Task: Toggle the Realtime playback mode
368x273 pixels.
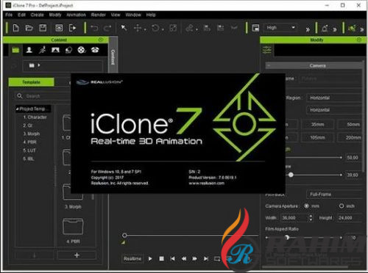Action: [x=132, y=258]
